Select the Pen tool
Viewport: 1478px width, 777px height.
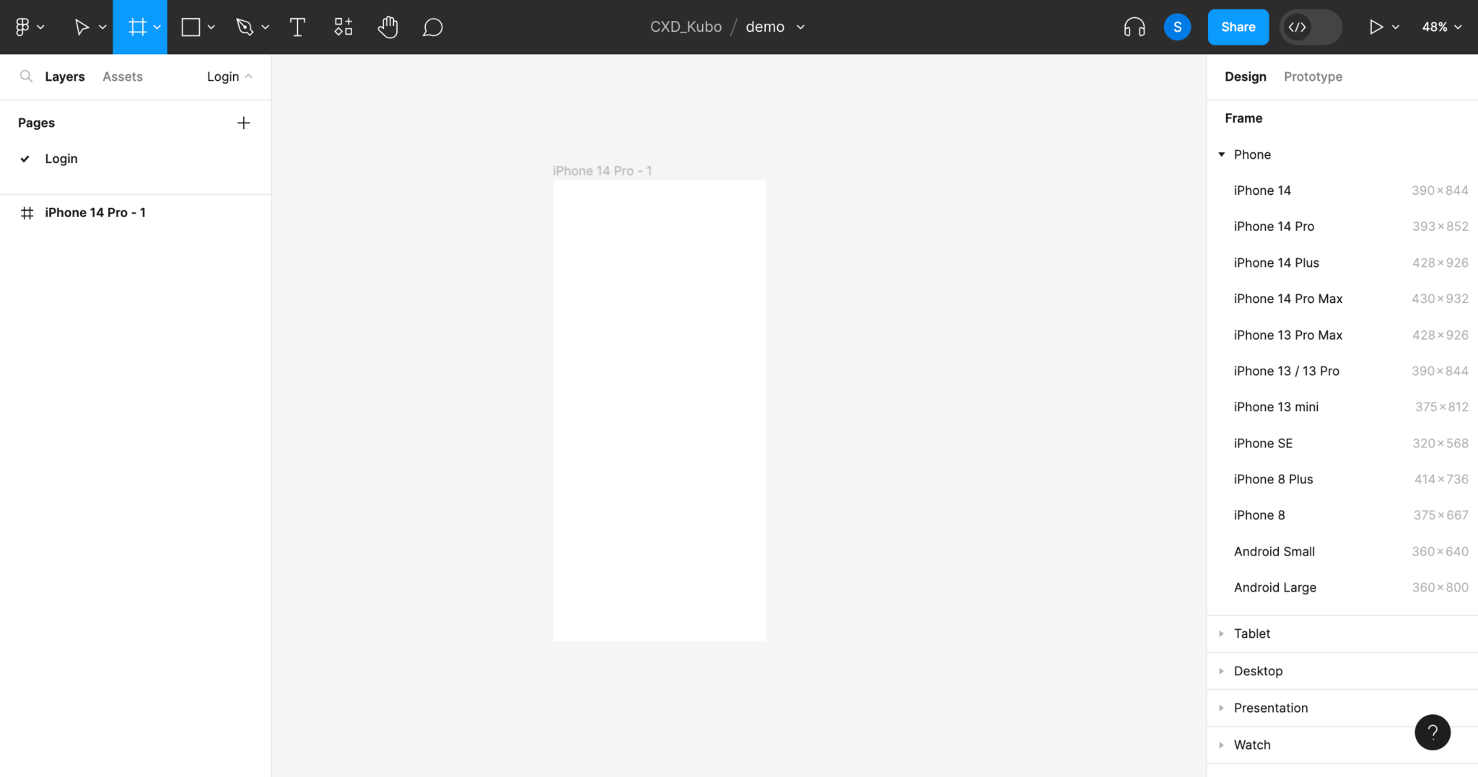click(x=245, y=27)
